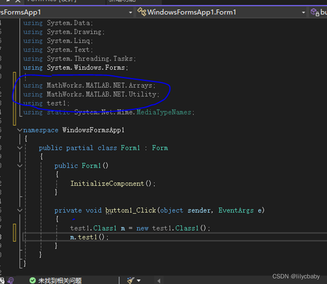This screenshot has height=284, width=327.
Task: Collapse the Form1() constructor block
Action: tap(20, 166)
